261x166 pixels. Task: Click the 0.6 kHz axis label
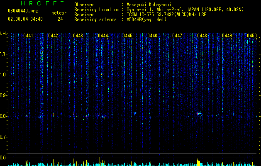[x=3, y=158]
